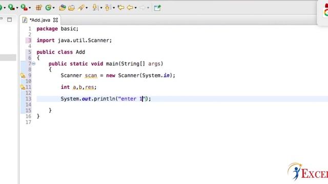Close the *Add.java tab with X

[x=55, y=20]
